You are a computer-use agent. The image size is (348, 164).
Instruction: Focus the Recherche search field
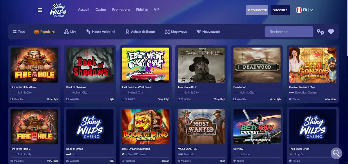[x=289, y=32]
